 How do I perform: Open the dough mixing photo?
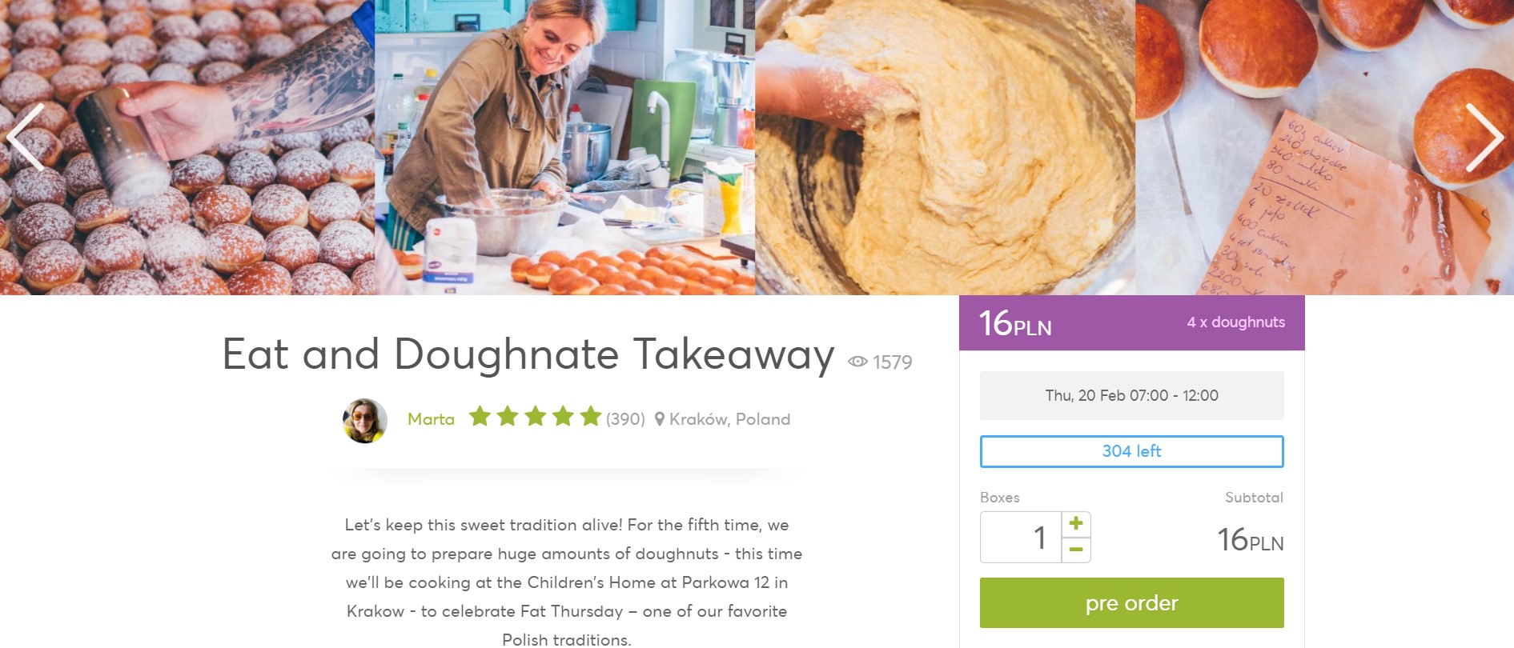[945, 147]
